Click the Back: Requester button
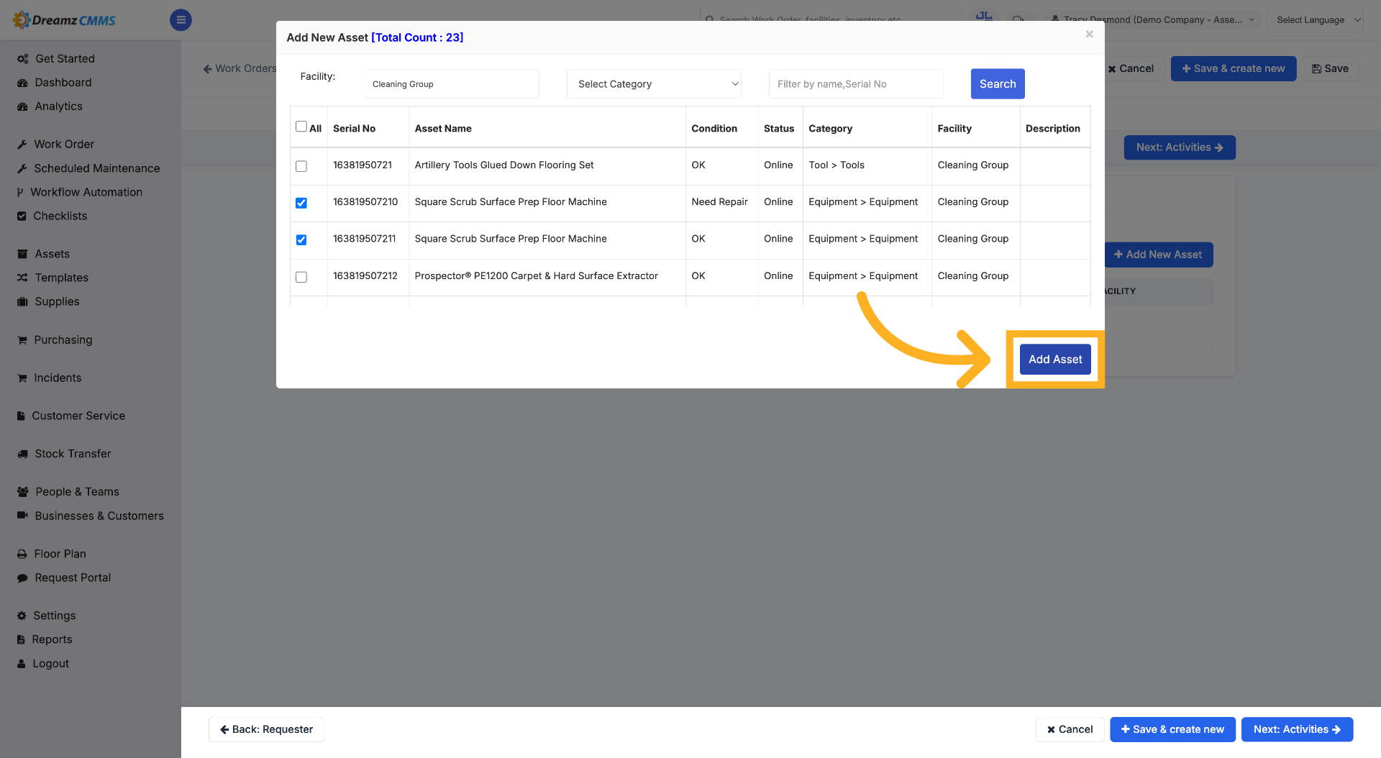This screenshot has width=1381, height=758. (x=266, y=729)
